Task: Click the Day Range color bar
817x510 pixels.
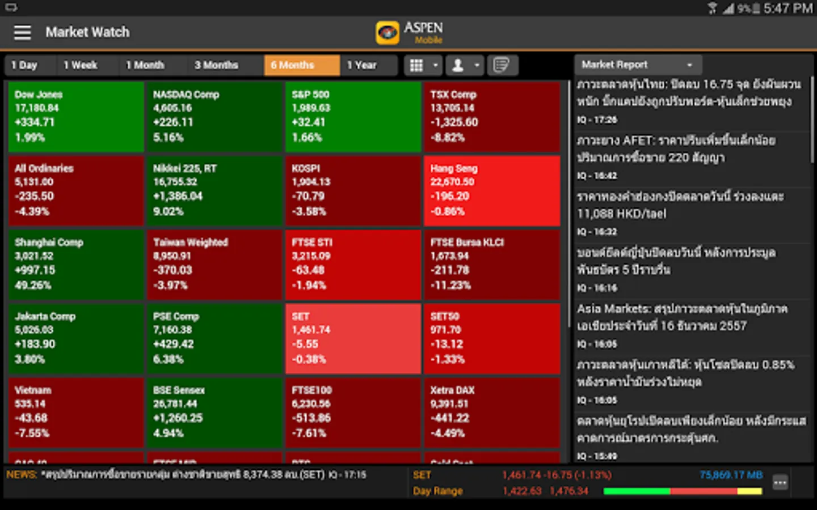Action: point(683,491)
